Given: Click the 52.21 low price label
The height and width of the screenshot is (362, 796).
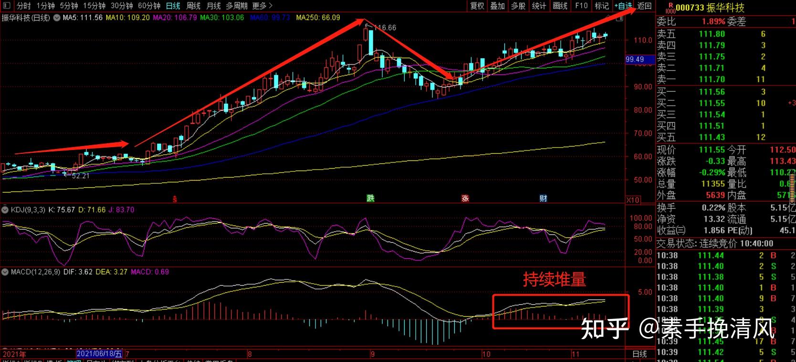Looking at the screenshot, I should pyautogui.click(x=81, y=176).
